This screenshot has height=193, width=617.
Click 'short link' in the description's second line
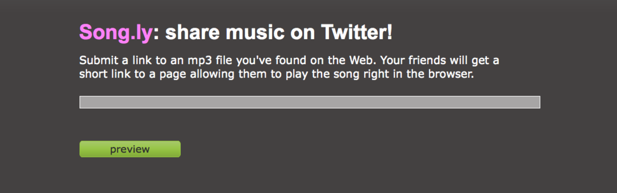tap(103, 75)
